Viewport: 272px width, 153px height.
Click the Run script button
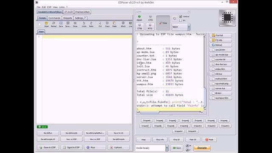coord(95,147)
